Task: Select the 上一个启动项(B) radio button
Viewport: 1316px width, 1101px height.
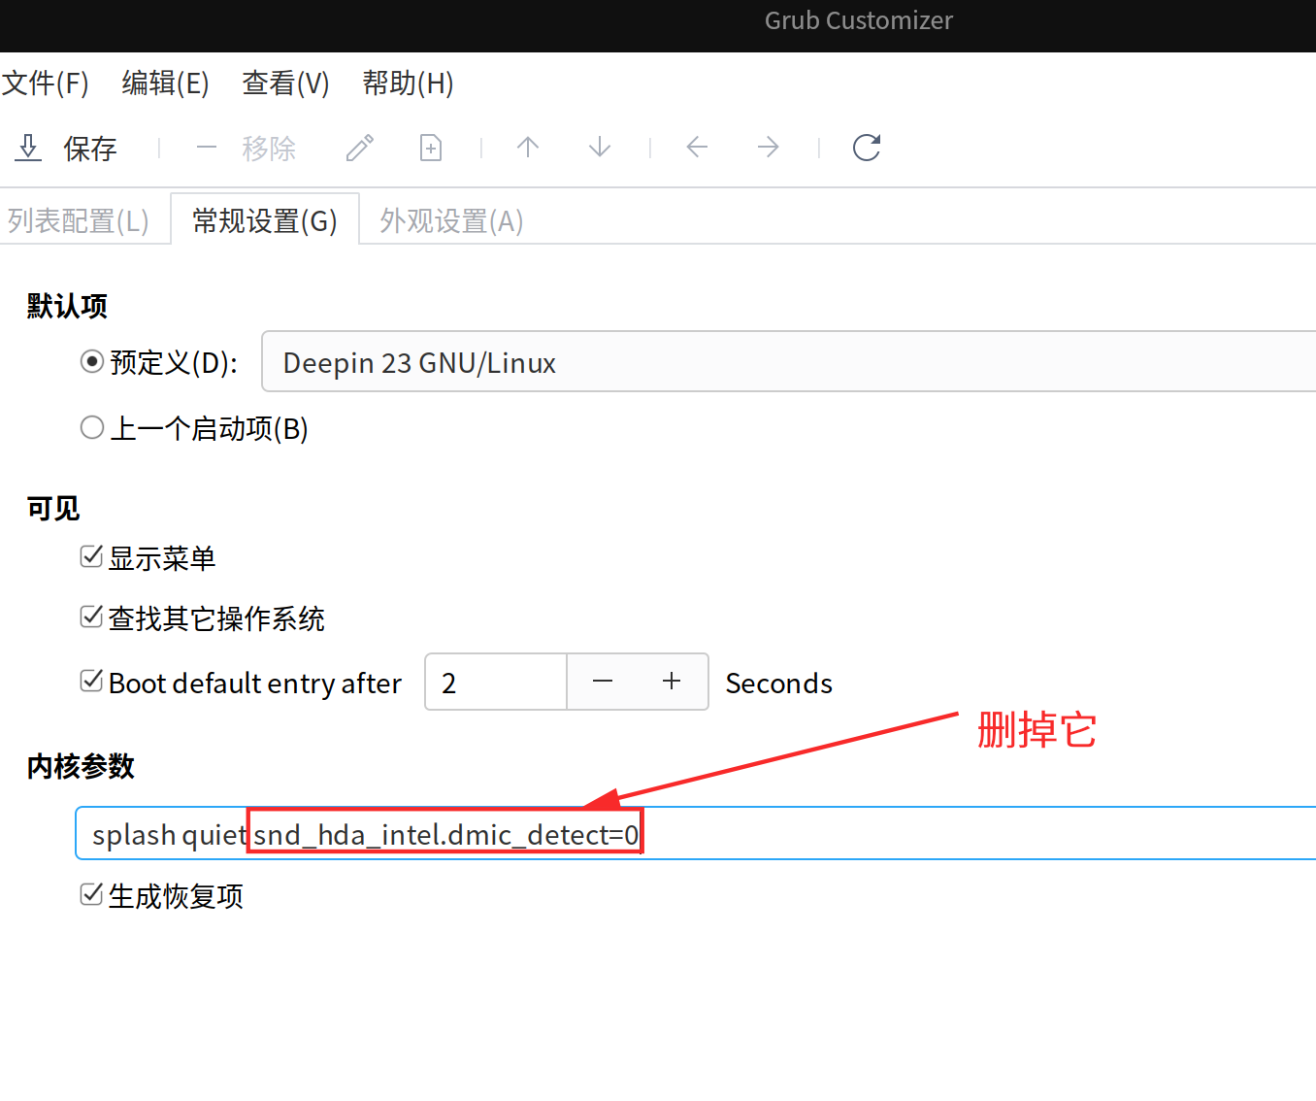Action: click(x=92, y=428)
